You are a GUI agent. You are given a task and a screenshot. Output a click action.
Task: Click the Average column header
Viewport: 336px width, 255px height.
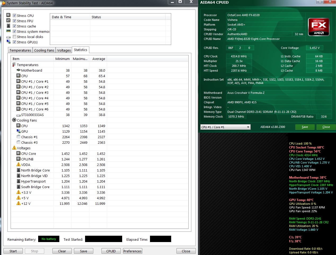pyautogui.click(x=98, y=59)
